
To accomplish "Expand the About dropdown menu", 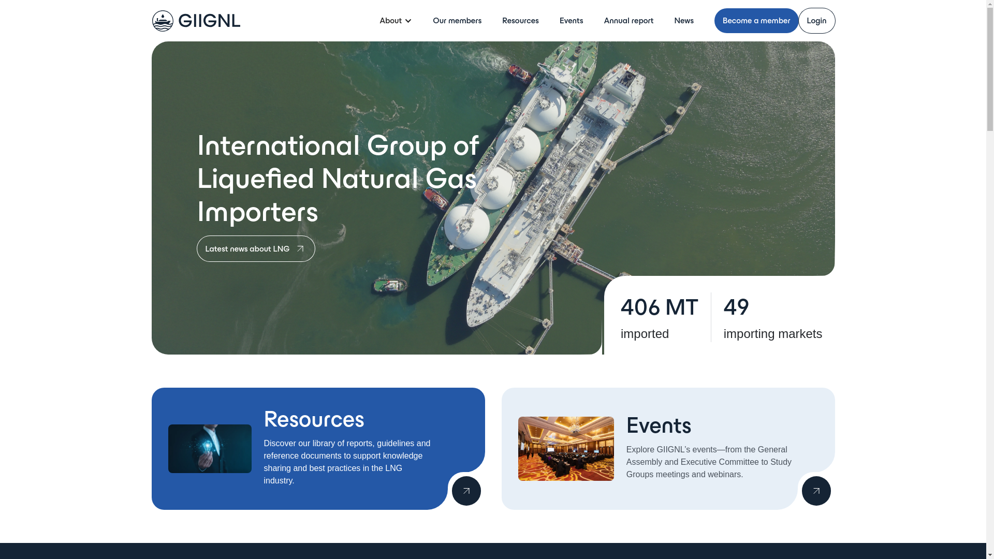I will click(x=396, y=21).
